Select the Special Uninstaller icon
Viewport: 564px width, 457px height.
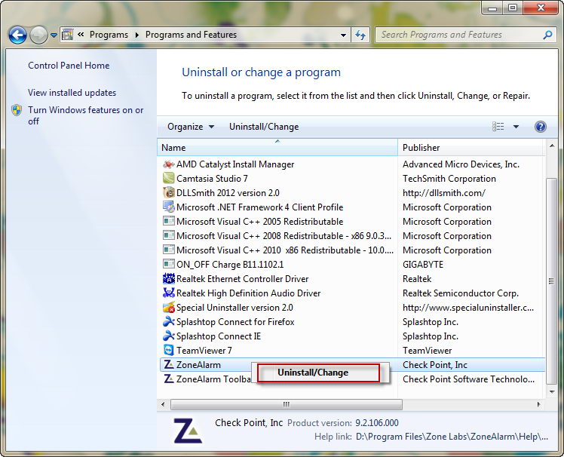(x=169, y=308)
